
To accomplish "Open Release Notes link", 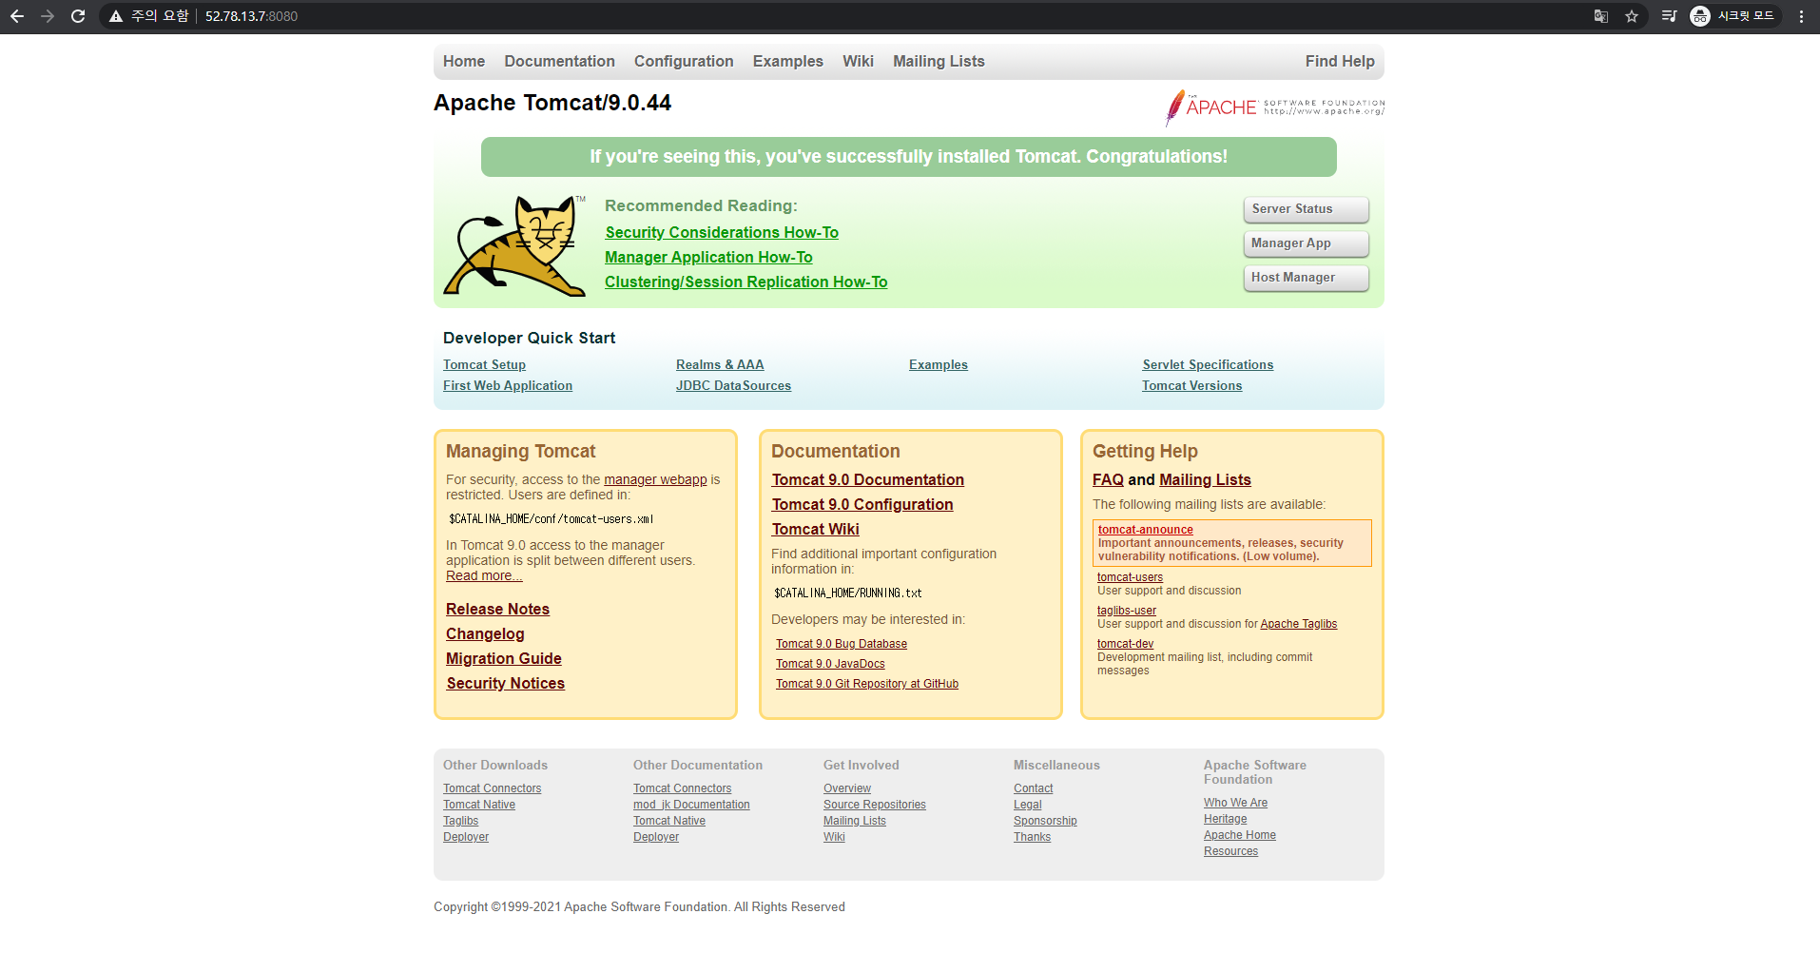I will tap(497, 609).
